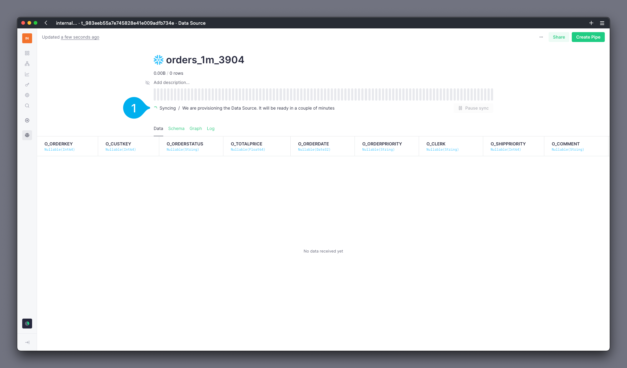Click the Nullable(Date32) type label

[314, 150]
